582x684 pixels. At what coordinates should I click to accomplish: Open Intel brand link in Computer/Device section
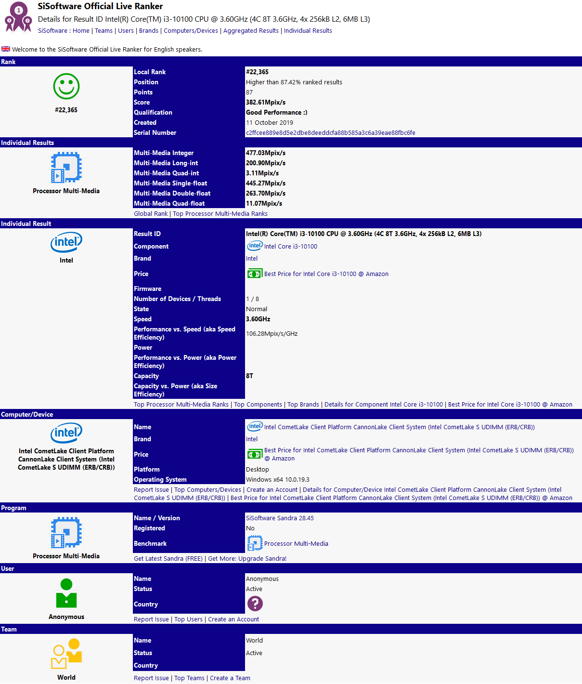[252, 439]
